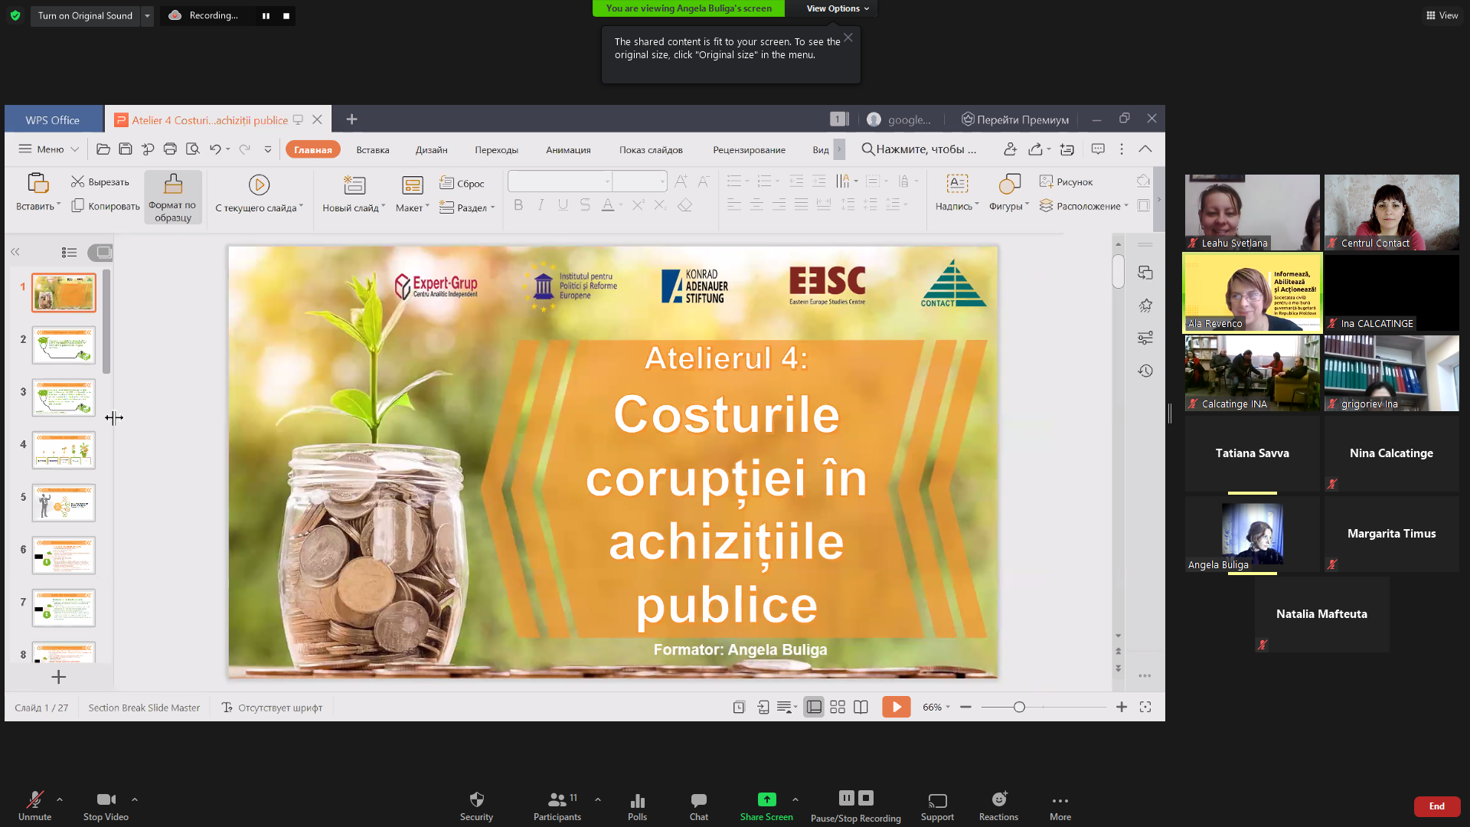Unmute the microphone in Zoom
The width and height of the screenshot is (1470, 827).
[34, 800]
